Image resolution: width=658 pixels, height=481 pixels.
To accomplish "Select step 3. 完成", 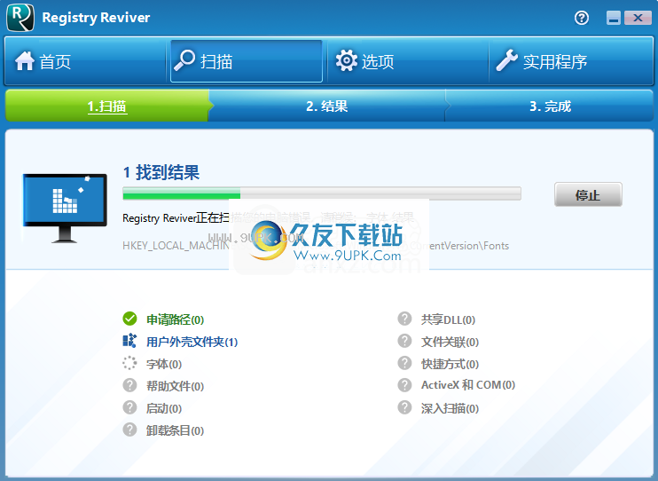I will point(550,106).
